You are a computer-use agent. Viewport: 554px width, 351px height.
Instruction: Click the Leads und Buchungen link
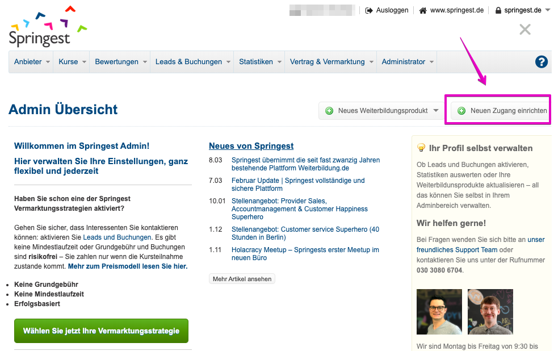click(x=117, y=237)
